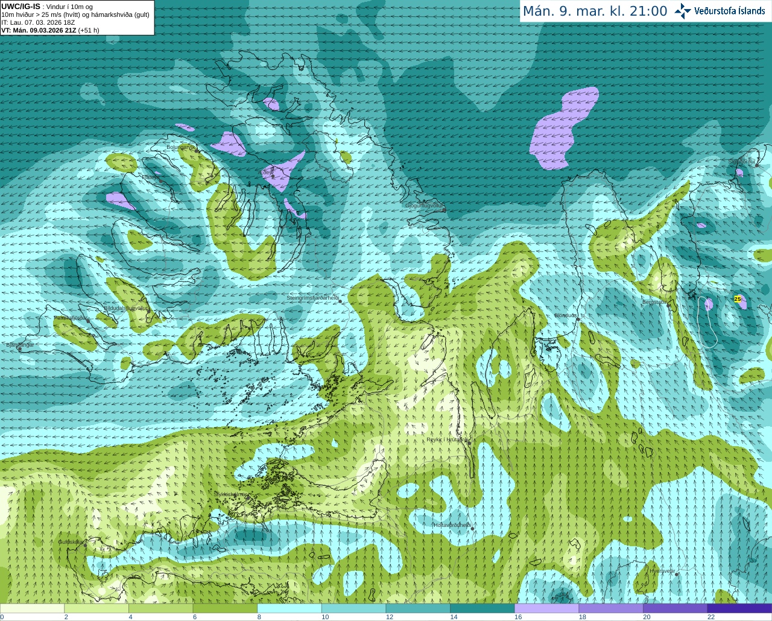Select the 2–4 m/s legend swatch

pyautogui.click(x=96, y=608)
